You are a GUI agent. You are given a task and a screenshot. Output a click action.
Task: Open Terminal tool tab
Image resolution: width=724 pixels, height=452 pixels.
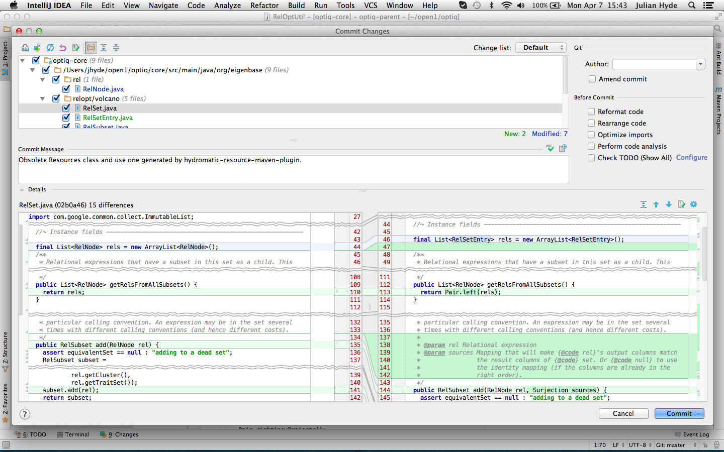click(73, 434)
